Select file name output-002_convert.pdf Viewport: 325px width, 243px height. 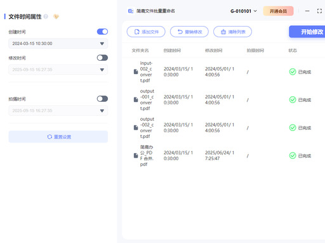[x=147, y=128]
